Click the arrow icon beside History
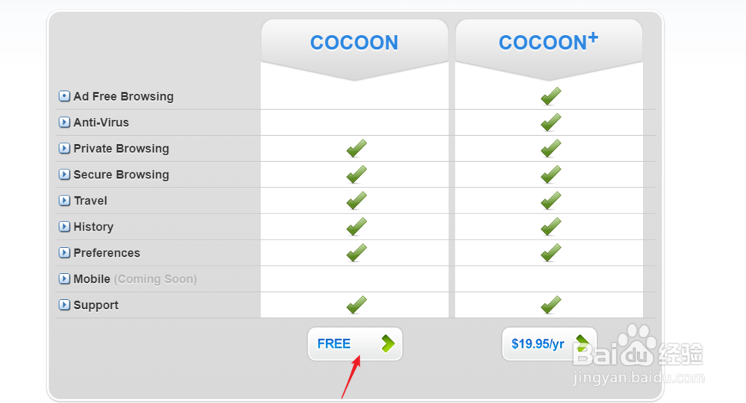This screenshot has width=746, height=403. click(64, 227)
